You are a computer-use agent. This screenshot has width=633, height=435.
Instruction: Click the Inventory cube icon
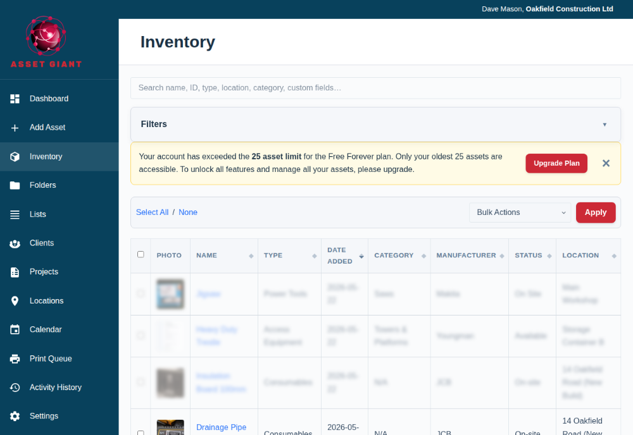pos(15,156)
